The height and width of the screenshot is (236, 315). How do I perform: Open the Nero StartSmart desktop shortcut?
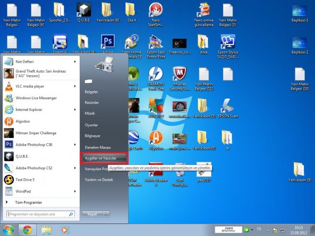tap(156, 14)
